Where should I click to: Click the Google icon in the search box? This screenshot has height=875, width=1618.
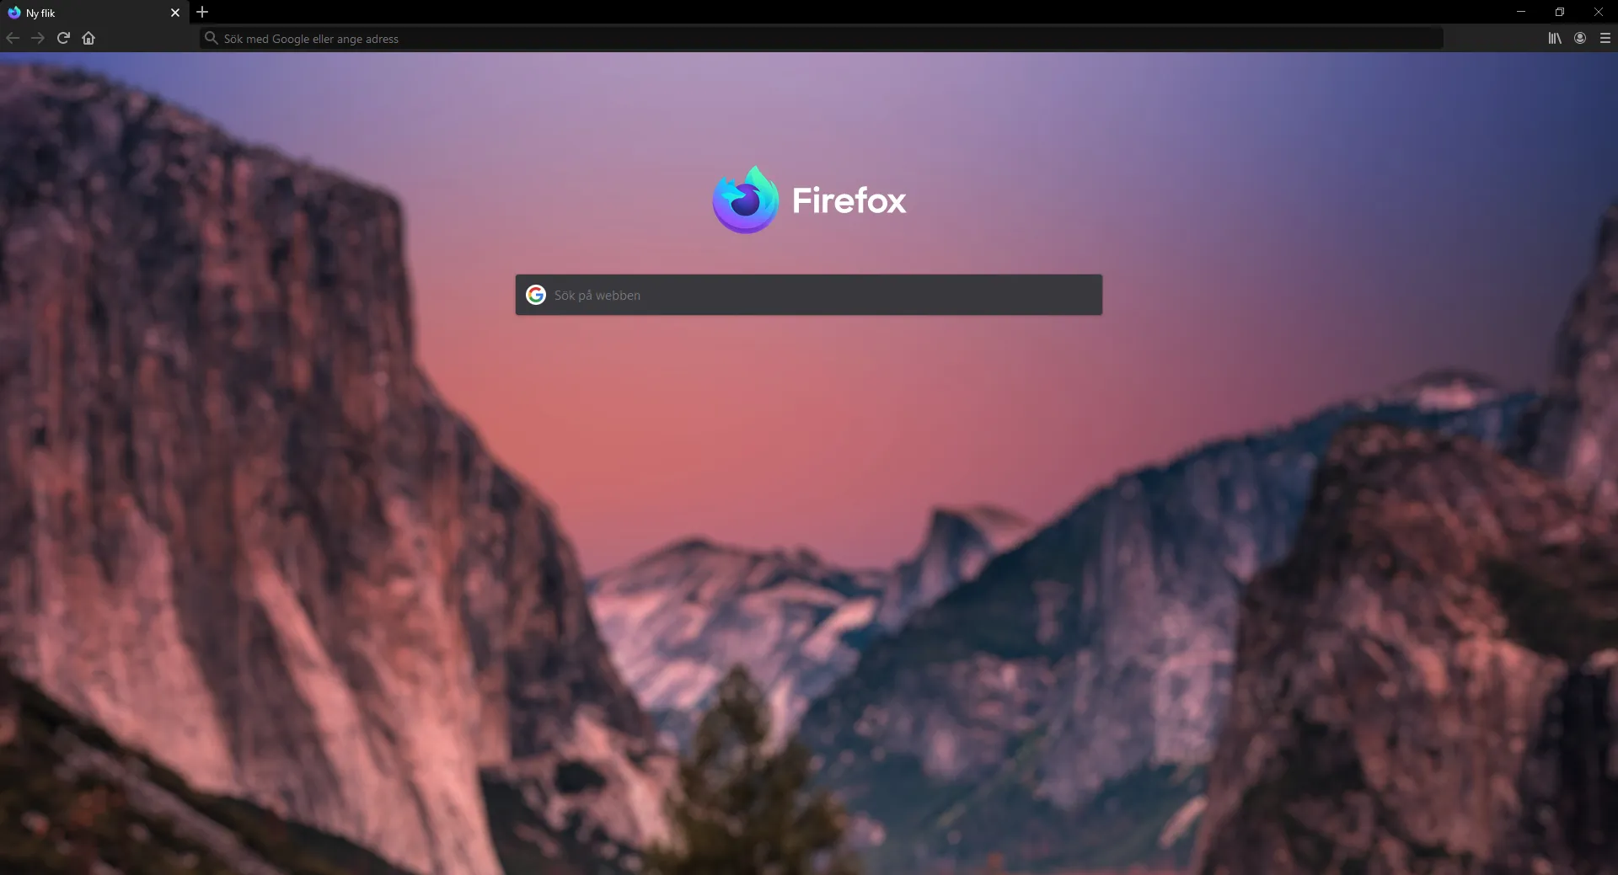(537, 295)
